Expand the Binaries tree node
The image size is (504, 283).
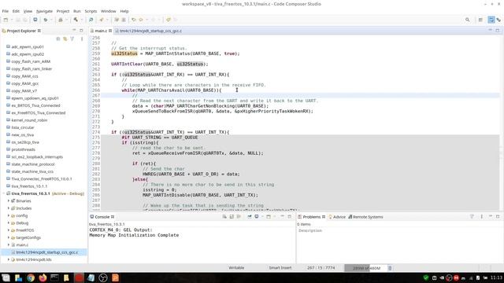(x=9, y=201)
